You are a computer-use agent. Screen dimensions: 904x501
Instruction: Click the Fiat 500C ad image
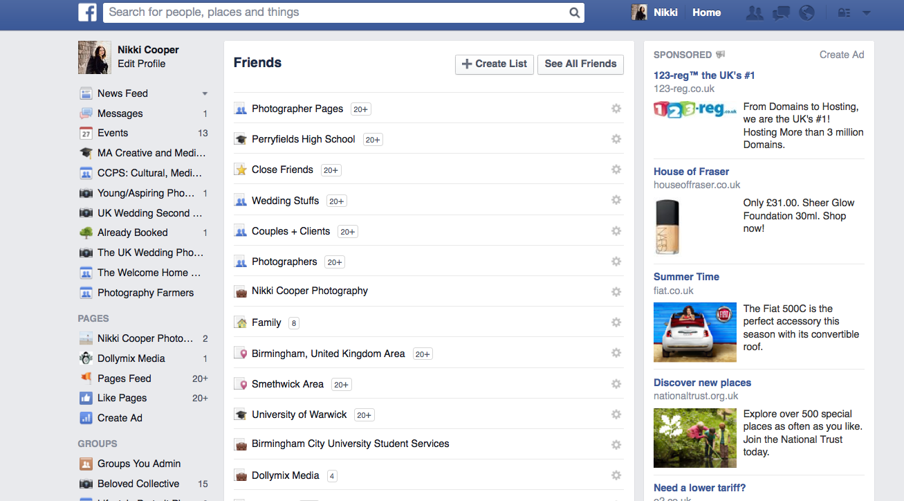(695, 332)
